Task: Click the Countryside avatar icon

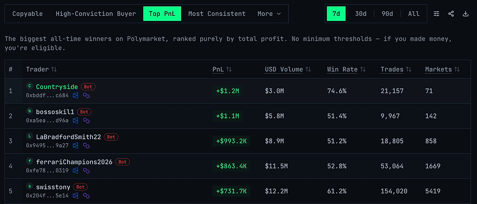Action: pos(29,86)
